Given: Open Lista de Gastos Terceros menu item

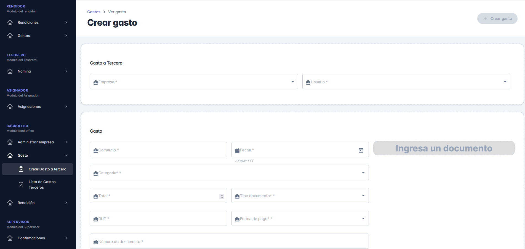Looking at the screenshot, I should [x=42, y=184].
